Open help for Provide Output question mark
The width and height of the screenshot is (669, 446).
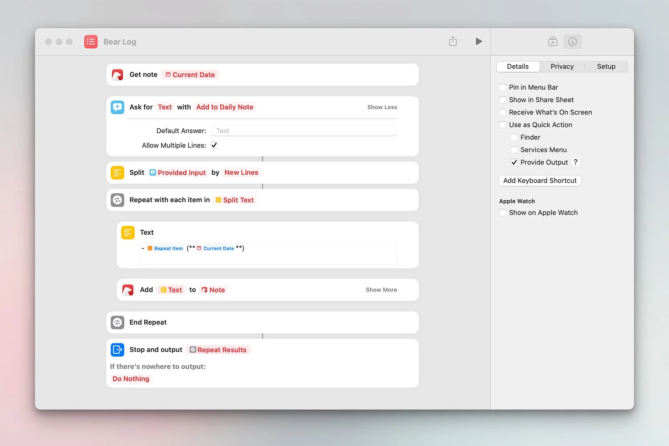pyautogui.click(x=575, y=162)
